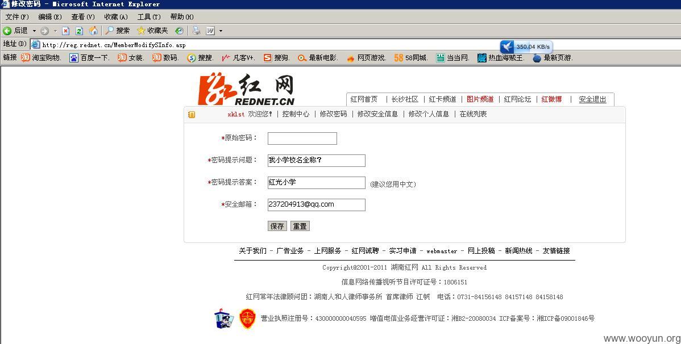Open webmaster footer link
The height and width of the screenshot is (344, 681).
tap(442, 251)
